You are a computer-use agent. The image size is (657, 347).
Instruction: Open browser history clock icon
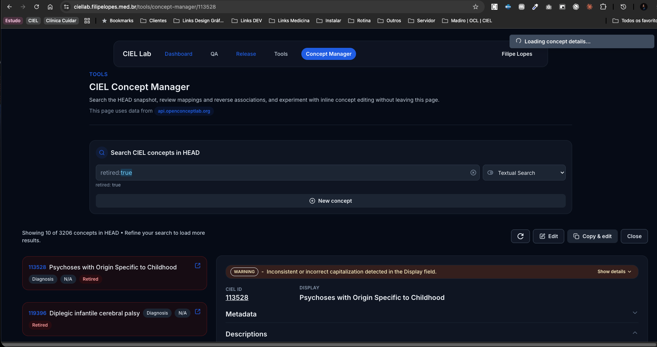623,7
